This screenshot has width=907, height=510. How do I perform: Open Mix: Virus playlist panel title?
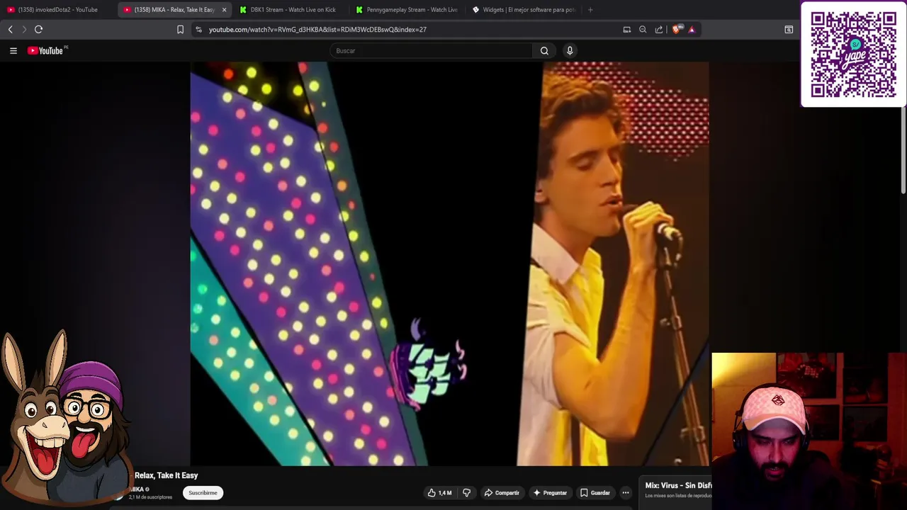679,485
